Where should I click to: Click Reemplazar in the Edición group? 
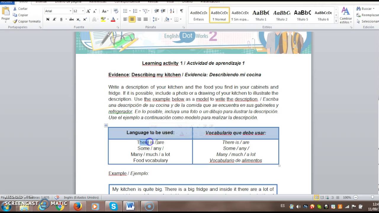click(x=367, y=15)
